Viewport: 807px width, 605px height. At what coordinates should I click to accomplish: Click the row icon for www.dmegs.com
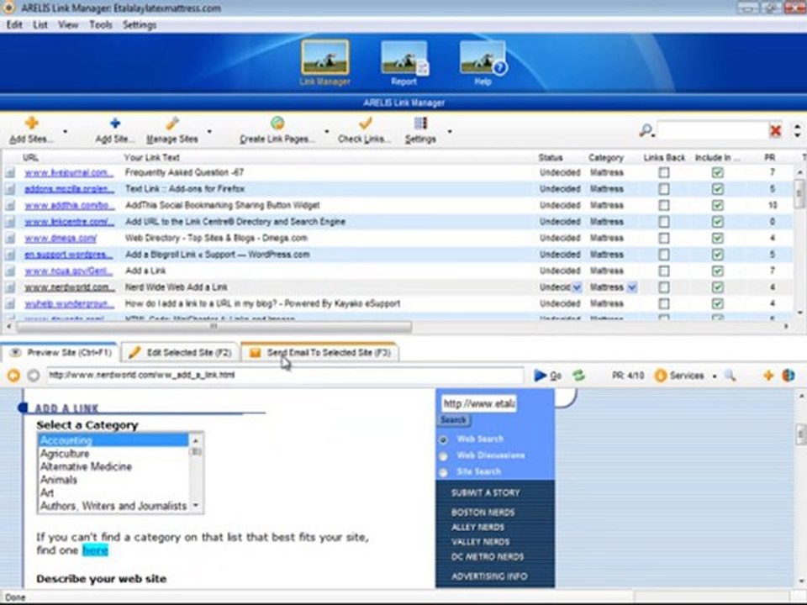[x=10, y=238]
